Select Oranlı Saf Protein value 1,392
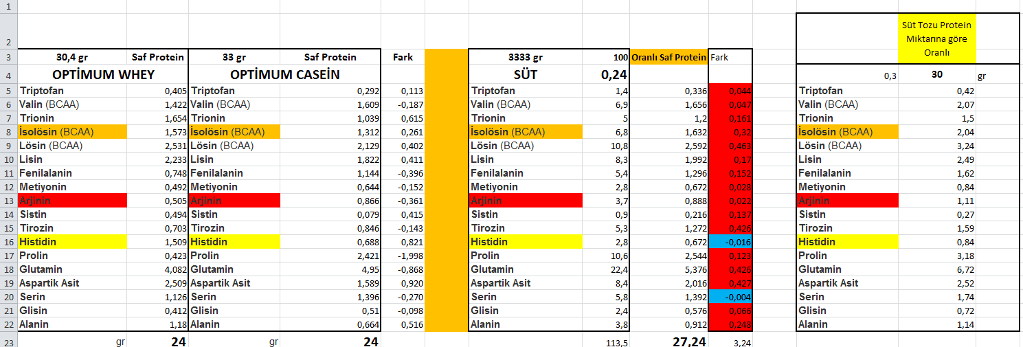This screenshot has width=1023, height=347. pyautogui.click(x=668, y=297)
